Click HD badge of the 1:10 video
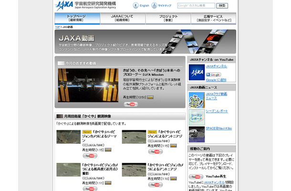Viewport: 291px width, 191px height. [173, 179]
